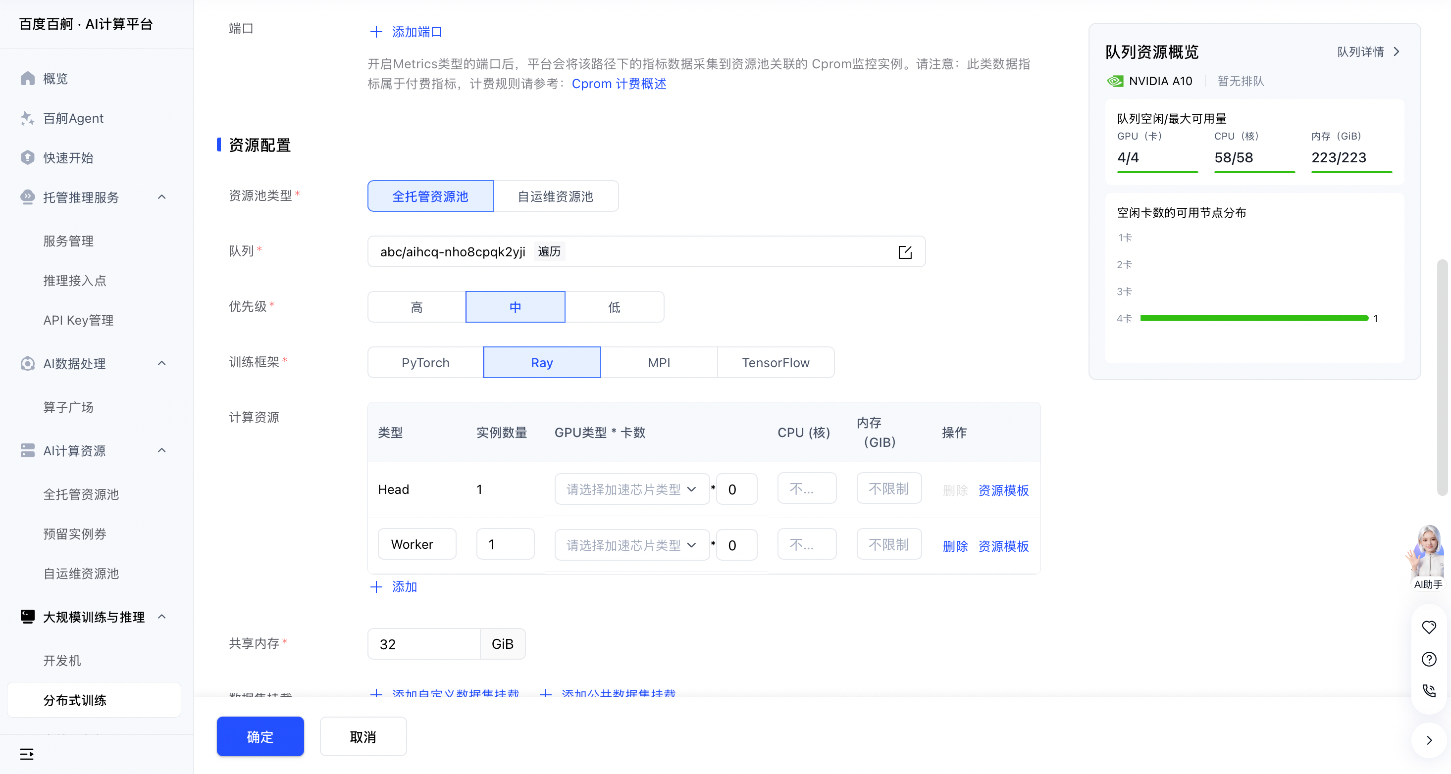Click the 百舸Agent sparkle icon

(x=28, y=118)
